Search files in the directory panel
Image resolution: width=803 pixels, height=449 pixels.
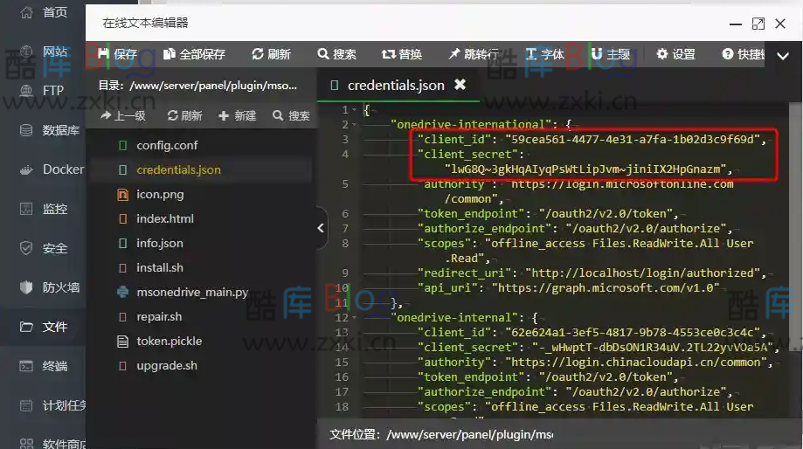pos(291,115)
